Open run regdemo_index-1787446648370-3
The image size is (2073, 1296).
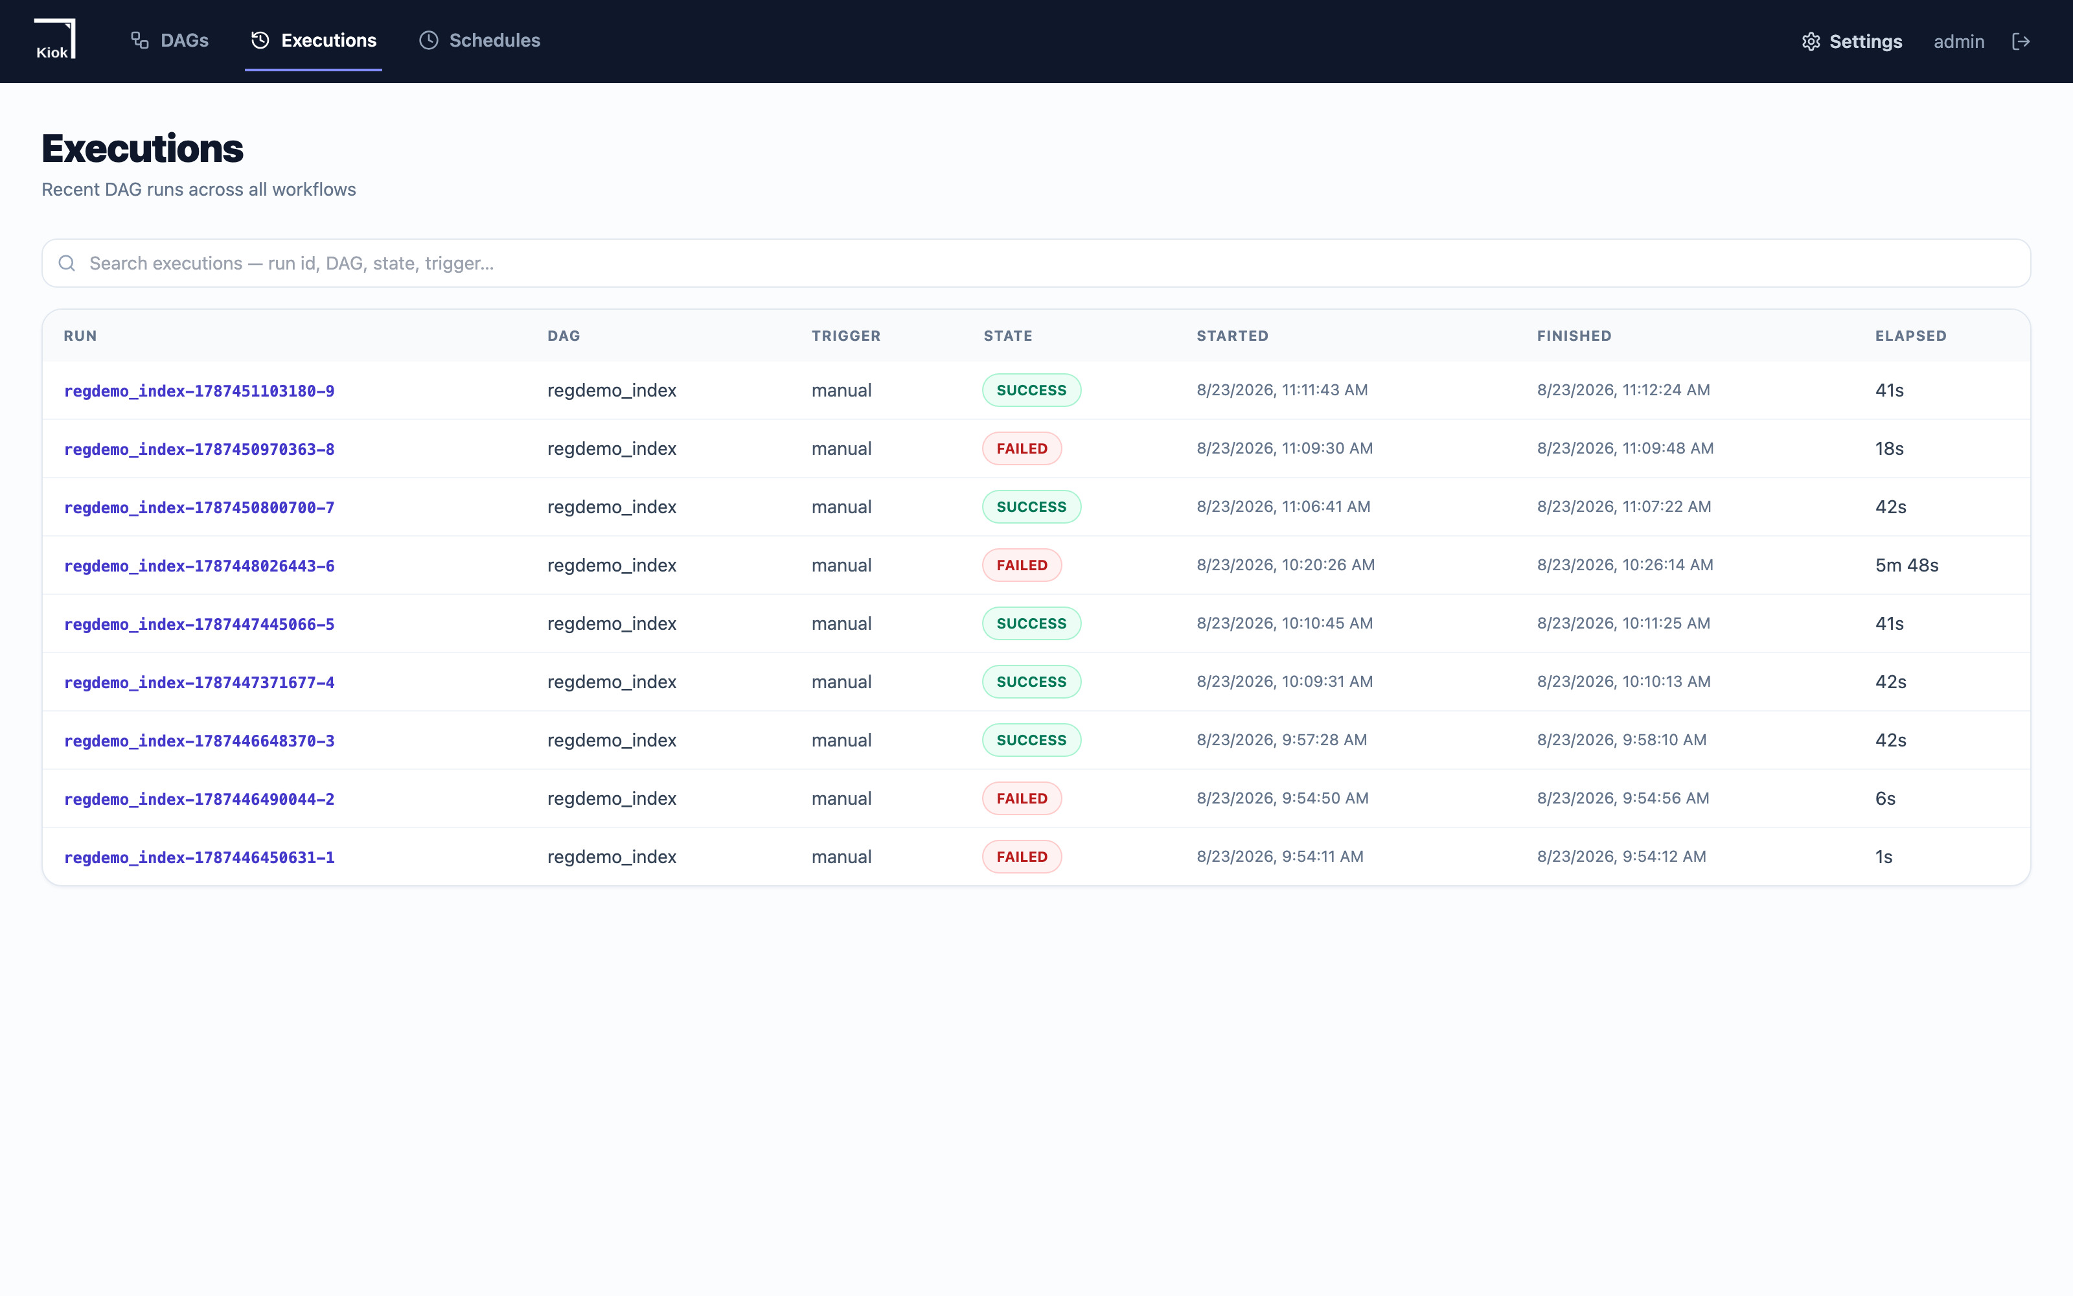pyautogui.click(x=199, y=741)
